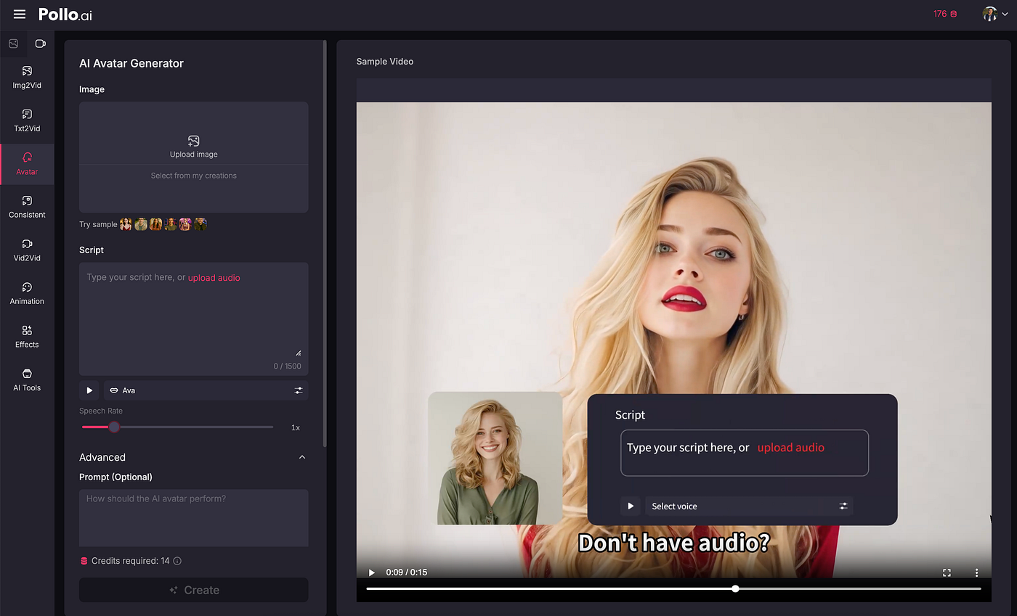
Task: Select the Img2Vid tool in sidebar
Action: [x=26, y=78]
